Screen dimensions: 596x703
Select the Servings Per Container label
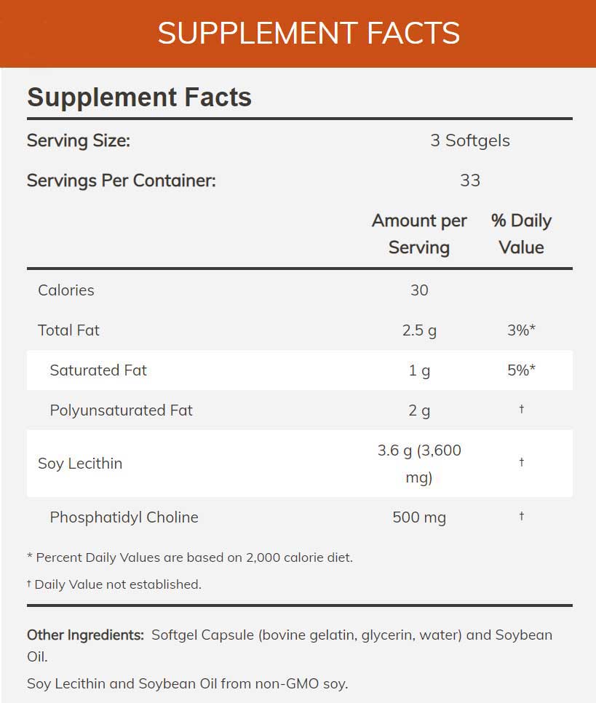click(122, 180)
